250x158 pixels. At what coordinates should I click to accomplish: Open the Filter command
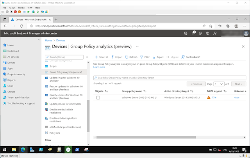coord(145,57)
